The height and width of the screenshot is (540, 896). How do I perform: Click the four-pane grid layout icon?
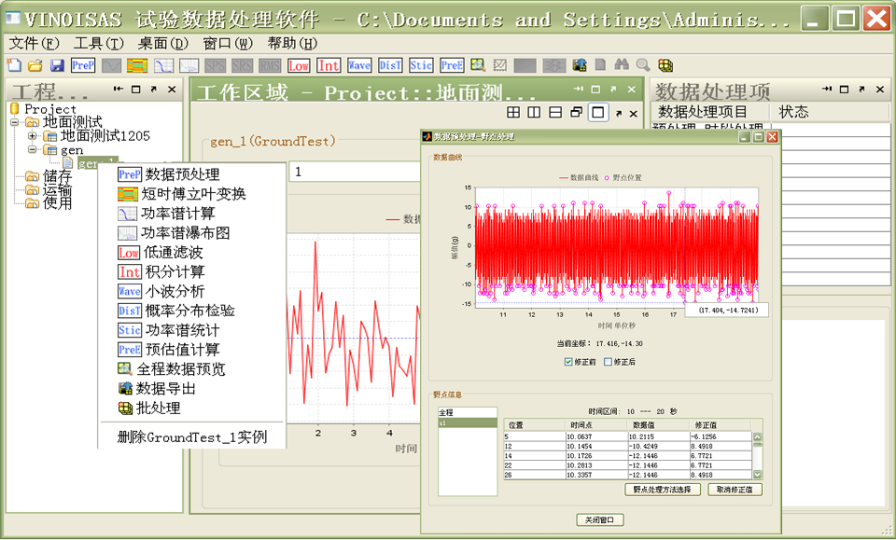(513, 113)
